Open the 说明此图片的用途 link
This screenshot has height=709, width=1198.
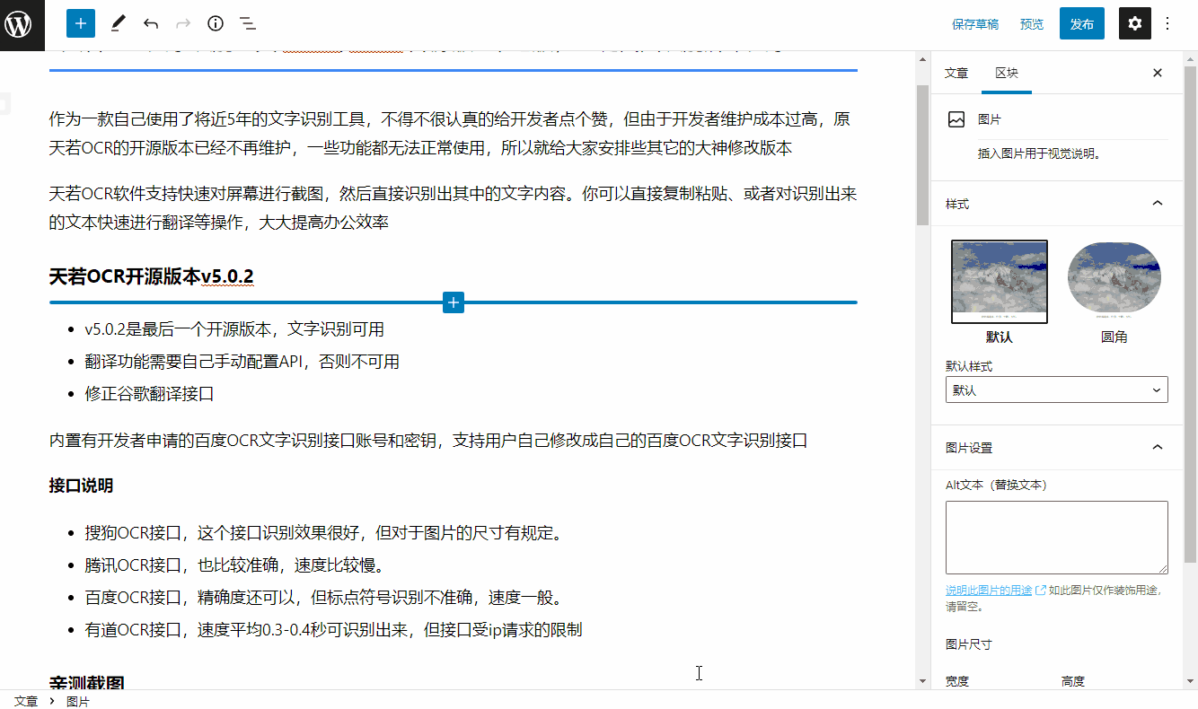click(x=989, y=591)
